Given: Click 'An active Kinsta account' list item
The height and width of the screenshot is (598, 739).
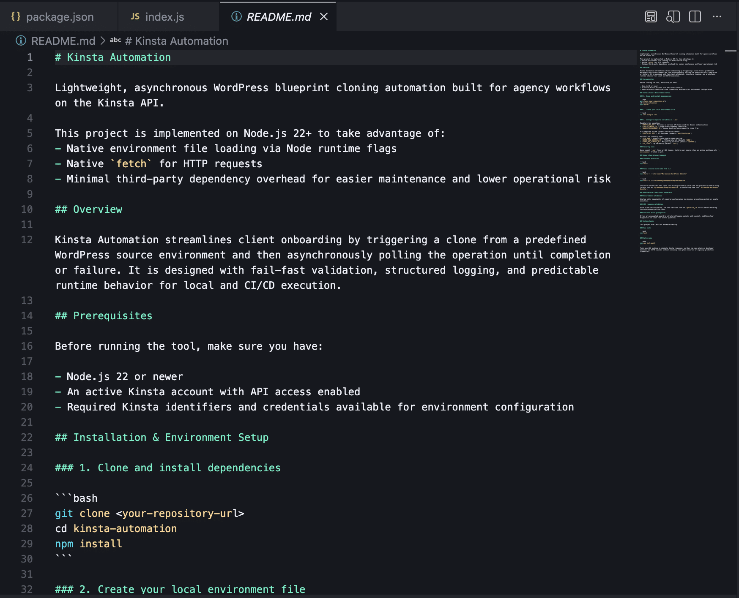Looking at the screenshot, I should pos(208,392).
